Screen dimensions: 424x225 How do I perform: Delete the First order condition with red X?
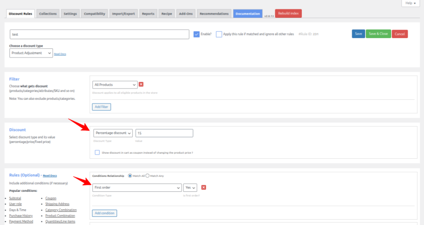pos(203,188)
